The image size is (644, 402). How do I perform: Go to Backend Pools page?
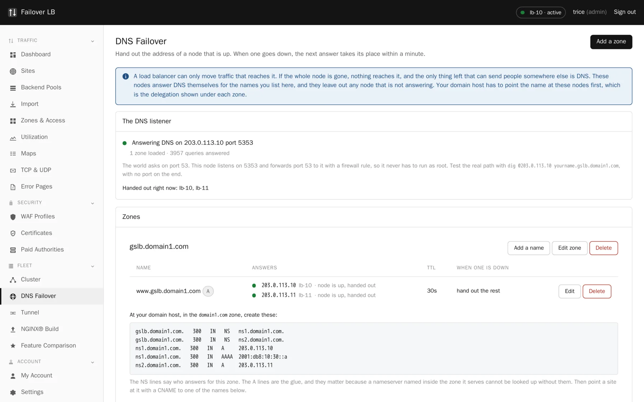(52, 88)
